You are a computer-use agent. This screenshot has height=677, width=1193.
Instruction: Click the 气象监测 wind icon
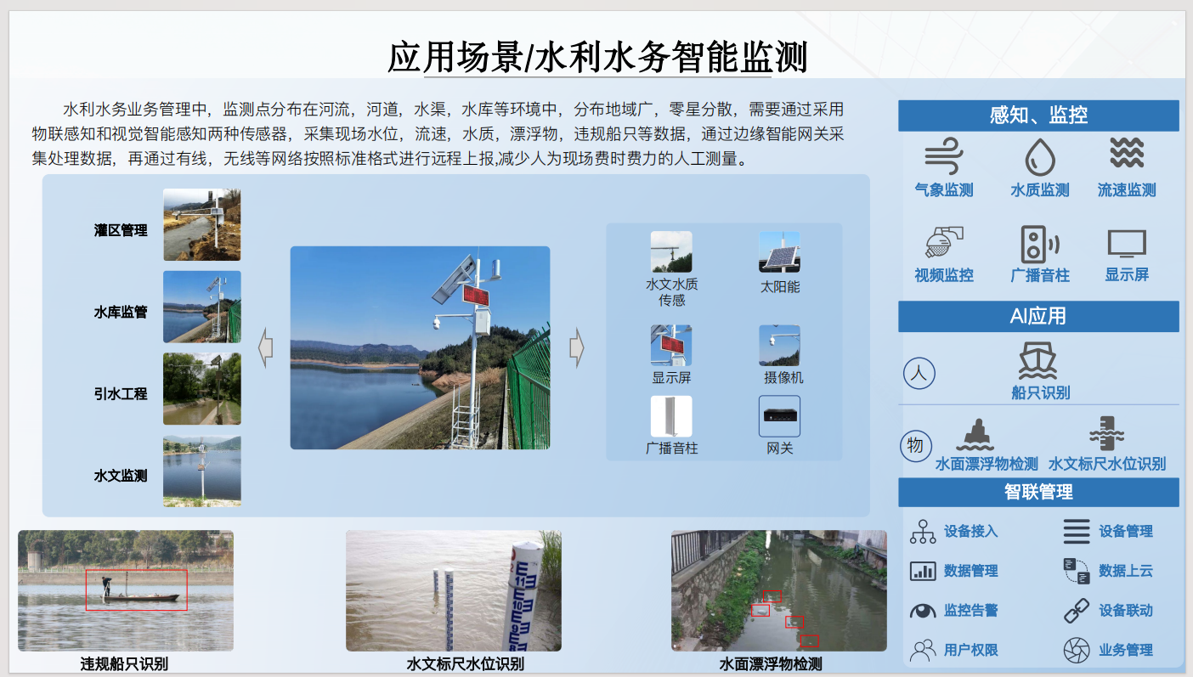pos(943,157)
